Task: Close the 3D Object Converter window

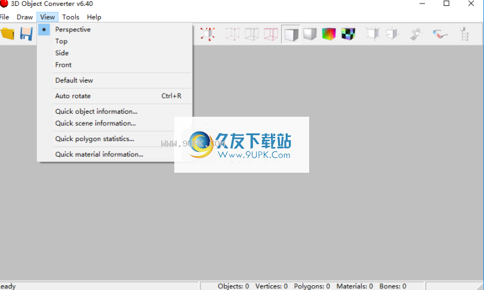Action: 471,4
